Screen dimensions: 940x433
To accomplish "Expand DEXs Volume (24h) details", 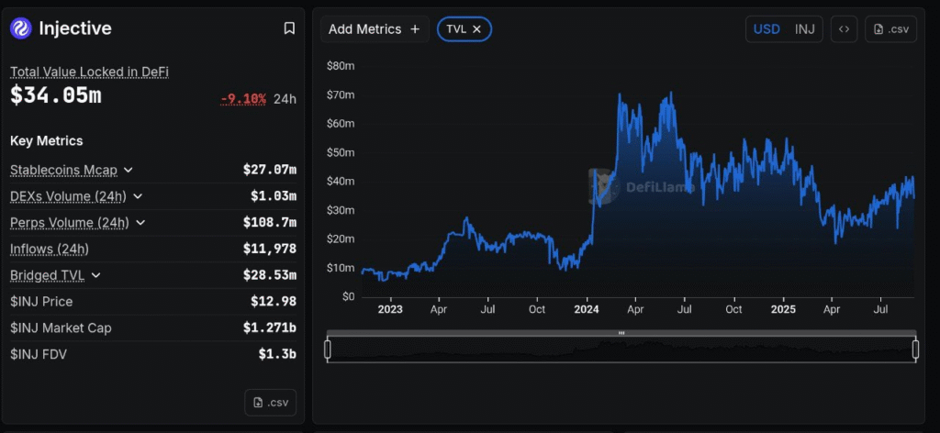I will point(137,196).
